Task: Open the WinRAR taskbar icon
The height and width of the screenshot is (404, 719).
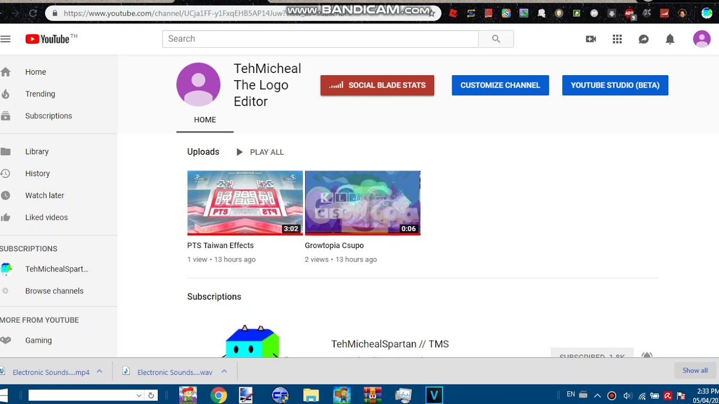Action: point(372,396)
